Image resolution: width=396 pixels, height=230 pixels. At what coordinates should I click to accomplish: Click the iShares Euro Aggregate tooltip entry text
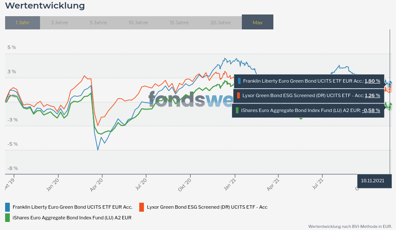[x=301, y=110]
